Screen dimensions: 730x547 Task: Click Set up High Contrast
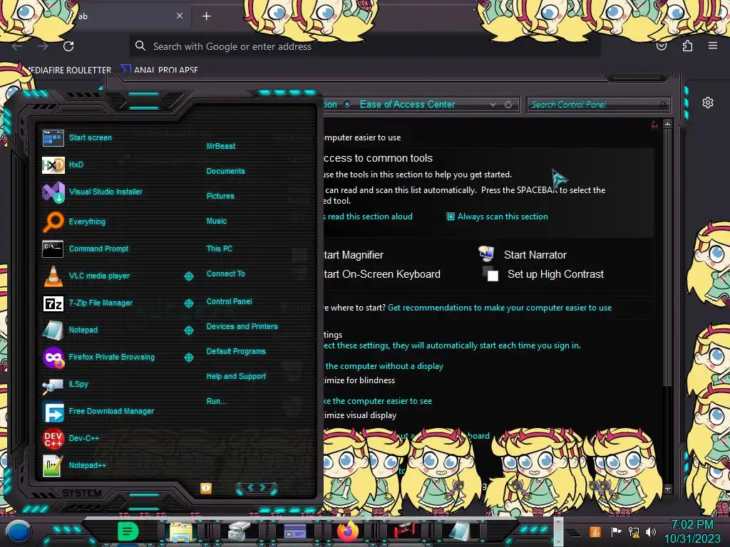coord(555,274)
